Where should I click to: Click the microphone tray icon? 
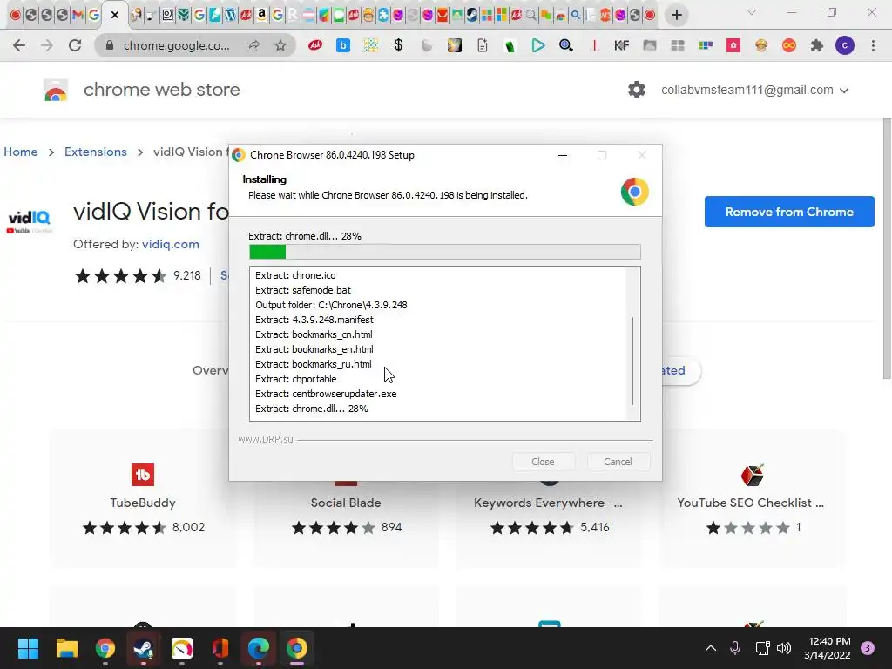(735, 648)
